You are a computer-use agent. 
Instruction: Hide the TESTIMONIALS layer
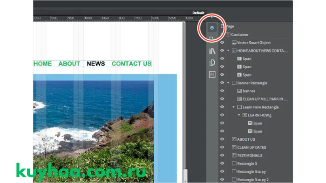222,156
